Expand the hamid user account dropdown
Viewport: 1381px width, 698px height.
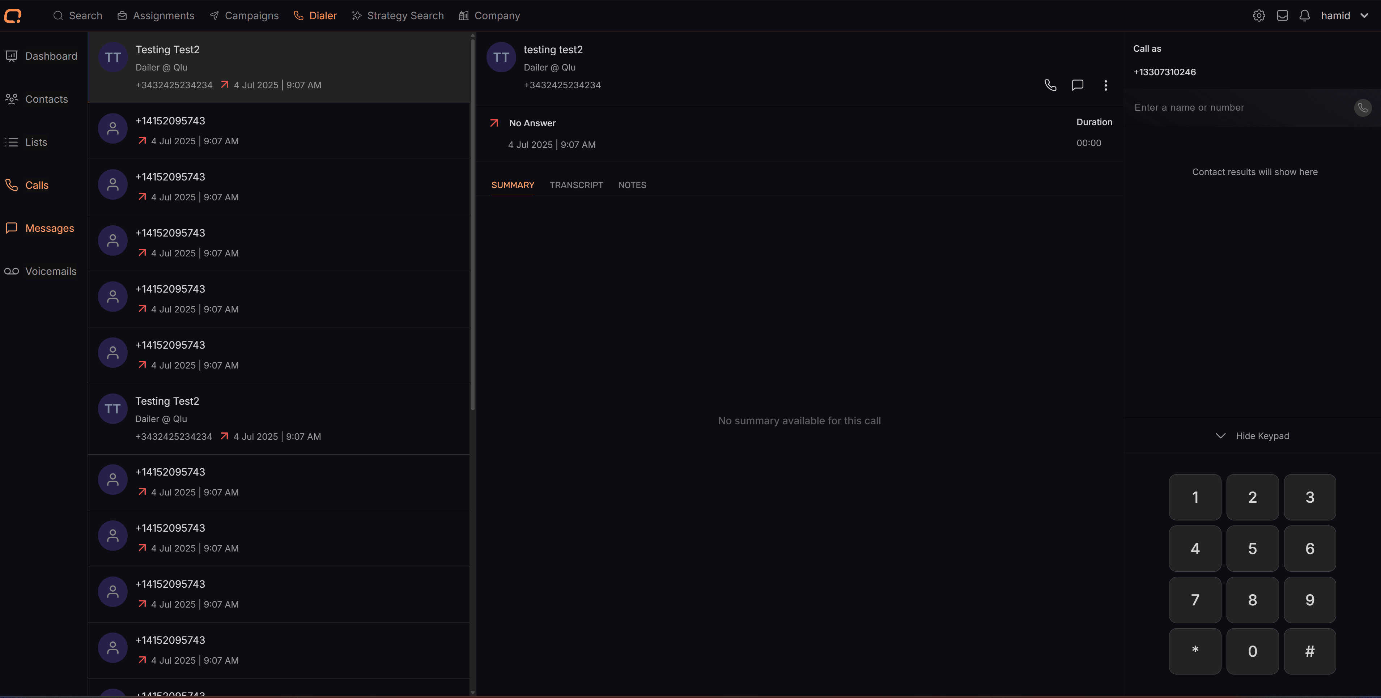[x=1344, y=16]
